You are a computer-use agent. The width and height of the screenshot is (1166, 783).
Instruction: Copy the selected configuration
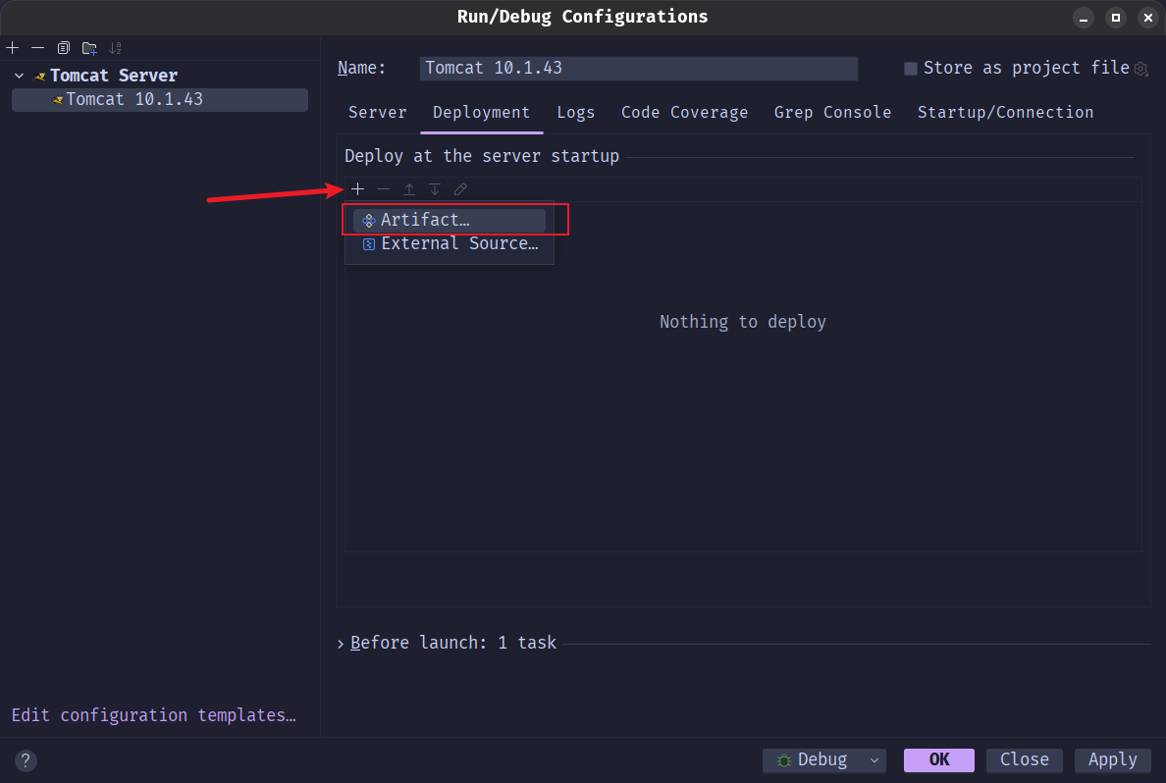point(64,48)
